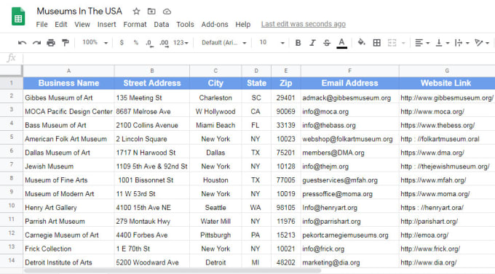Click the Google Sheets home icon
The image size is (495, 274).
tap(18, 17)
